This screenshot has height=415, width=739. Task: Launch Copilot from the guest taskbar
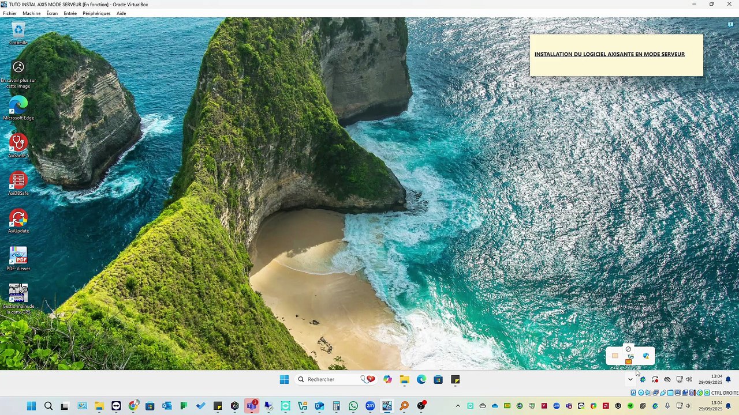387,379
